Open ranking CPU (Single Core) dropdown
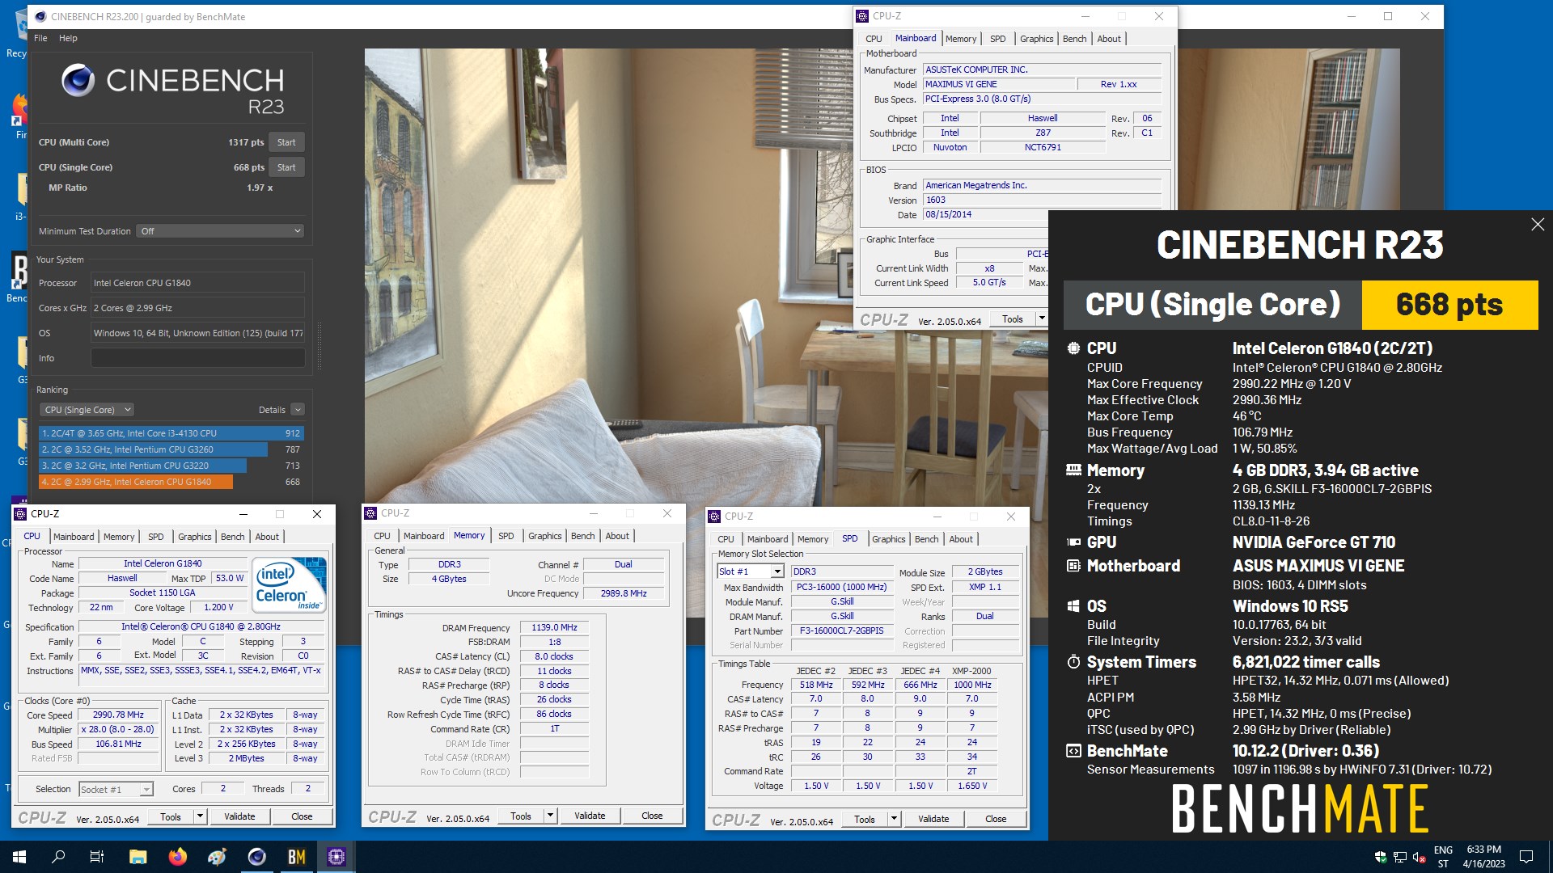1553x873 pixels. tap(87, 410)
